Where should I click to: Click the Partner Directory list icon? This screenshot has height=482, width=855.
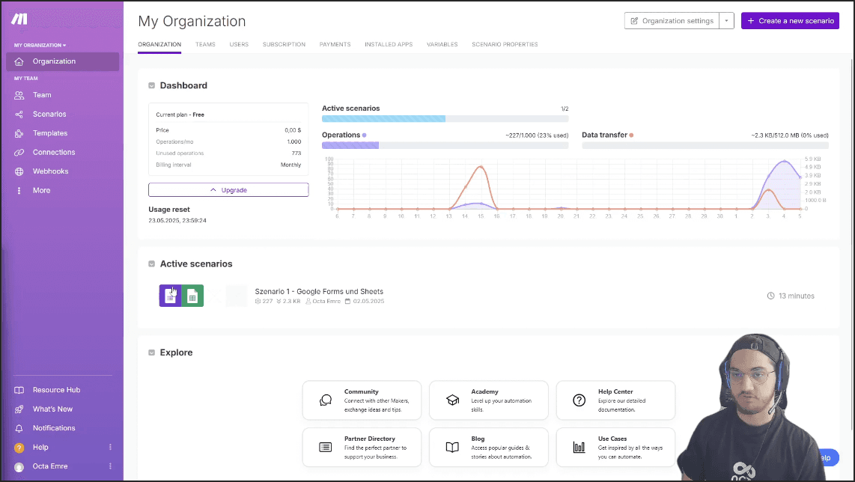(x=326, y=447)
